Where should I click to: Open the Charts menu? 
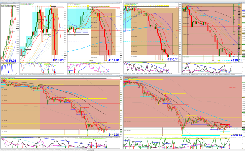(x=9, y=1)
